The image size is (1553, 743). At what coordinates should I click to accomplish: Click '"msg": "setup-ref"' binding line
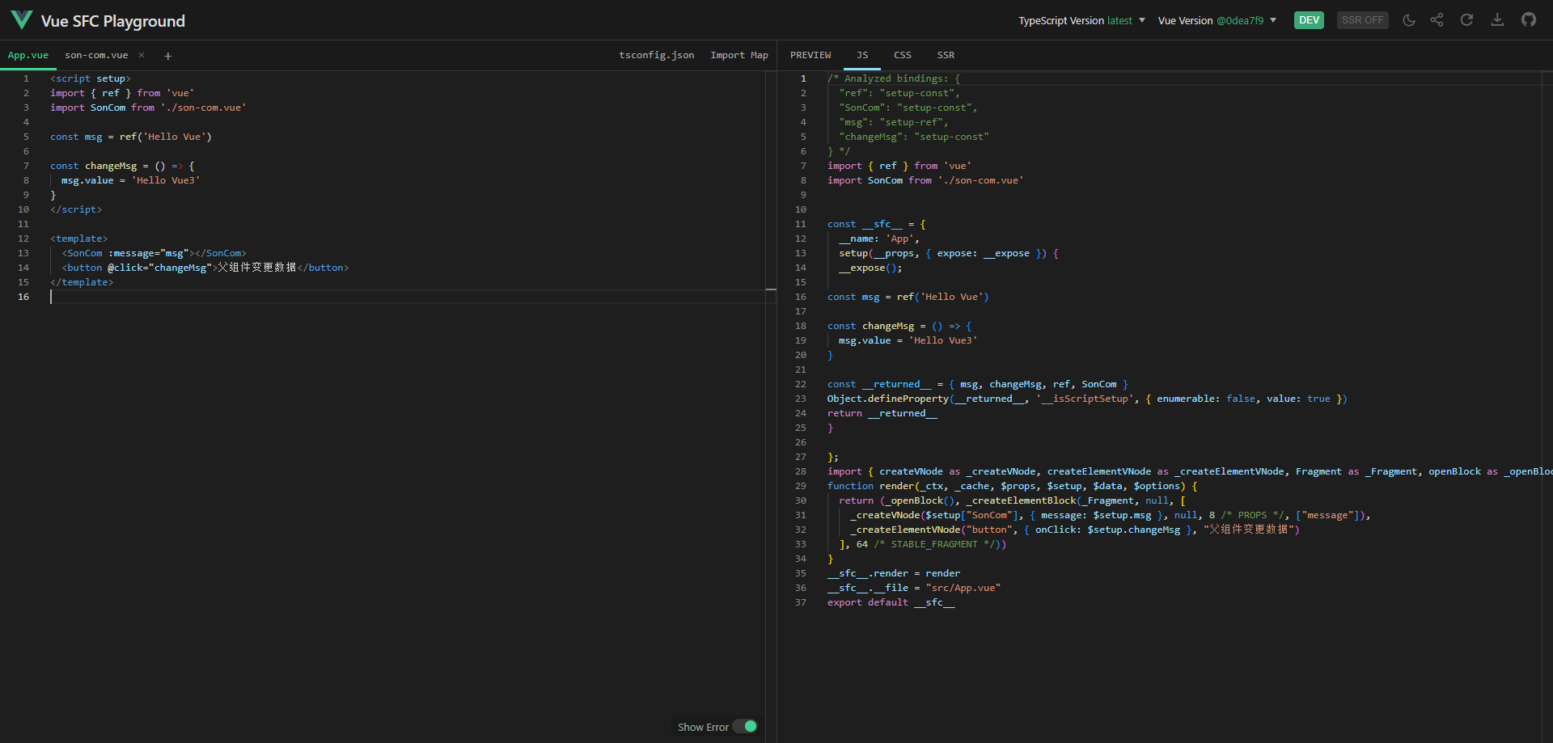pos(894,122)
